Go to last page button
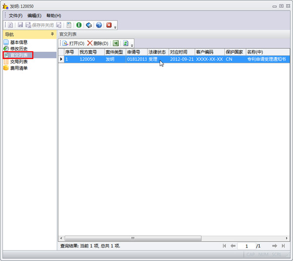 point(283,246)
